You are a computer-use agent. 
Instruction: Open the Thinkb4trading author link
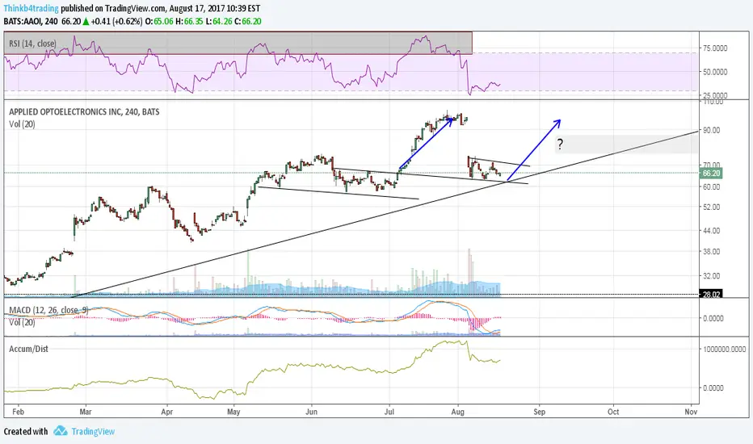pyautogui.click(x=32, y=9)
